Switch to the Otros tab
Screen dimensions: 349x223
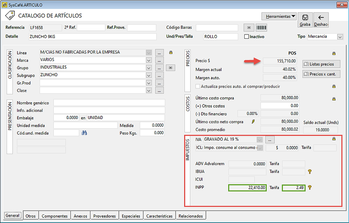[x=31, y=216]
